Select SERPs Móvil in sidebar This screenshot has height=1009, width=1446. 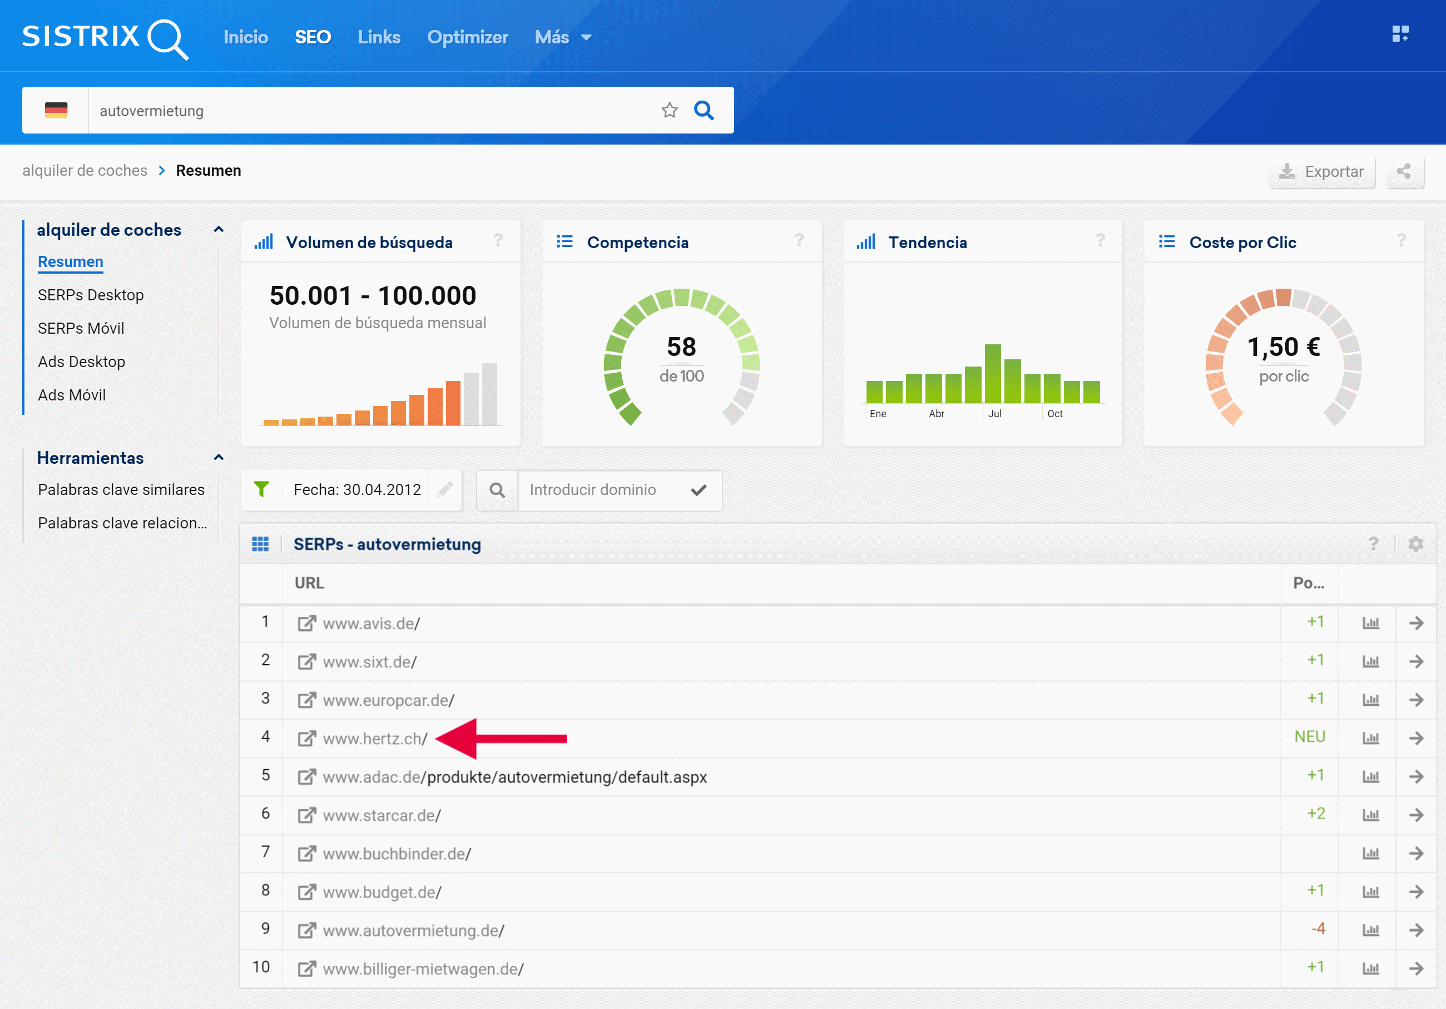click(x=81, y=328)
